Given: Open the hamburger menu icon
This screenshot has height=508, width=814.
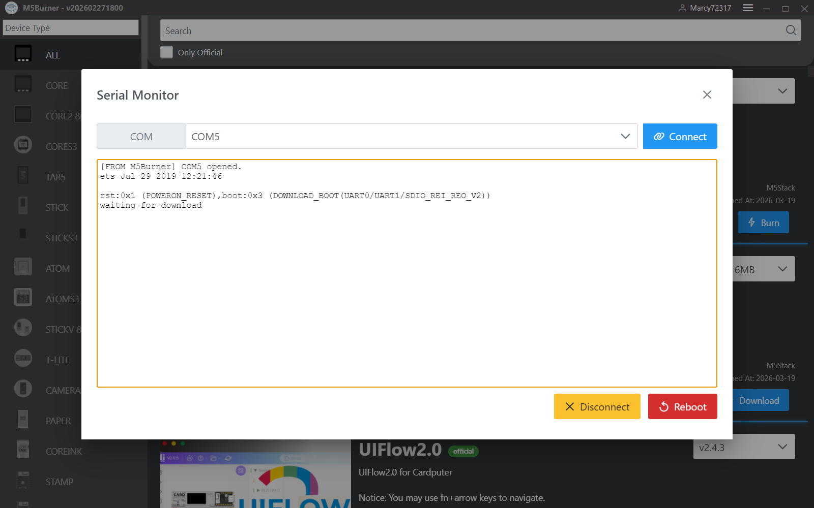Looking at the screenshot, I should tap(747, 8).
